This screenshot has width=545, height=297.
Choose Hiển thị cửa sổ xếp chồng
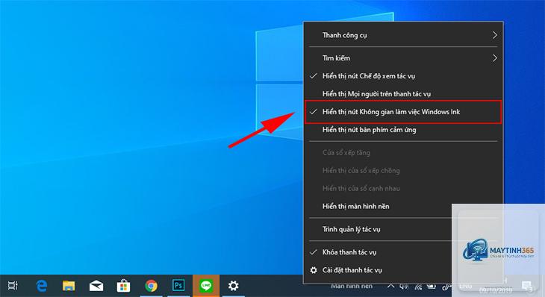click(403, 171)
